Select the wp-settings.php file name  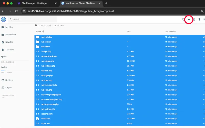pyautogui.click(x=48, y=66)
